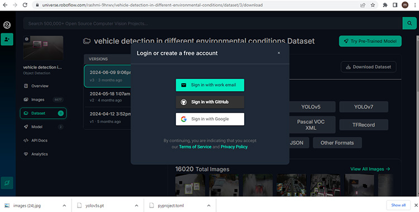Click the images (24).jpg file icon
Screen dimensions: 419x212
pos(7,205)
